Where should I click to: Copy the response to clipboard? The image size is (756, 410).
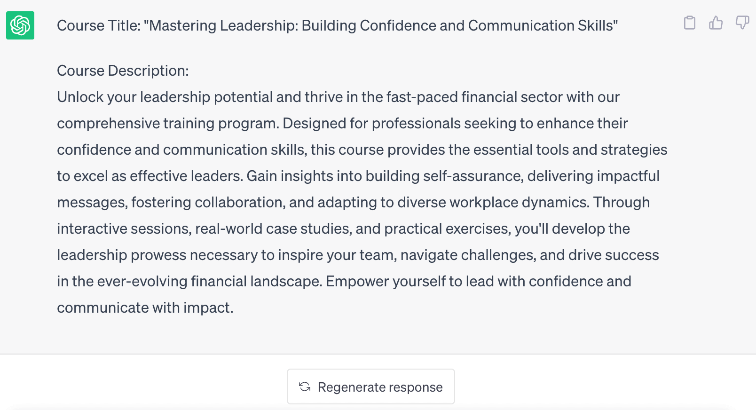689,23
